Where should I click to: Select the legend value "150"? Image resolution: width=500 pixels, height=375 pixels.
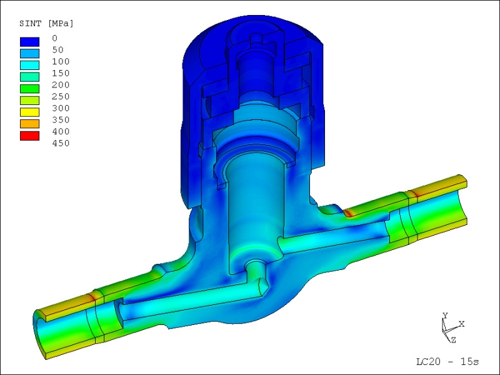tap(61, 73)
